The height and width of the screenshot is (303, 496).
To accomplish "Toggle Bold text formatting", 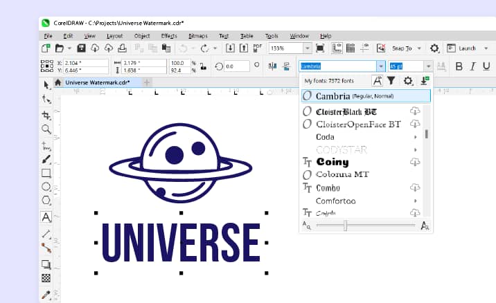I will click(459, 66).
